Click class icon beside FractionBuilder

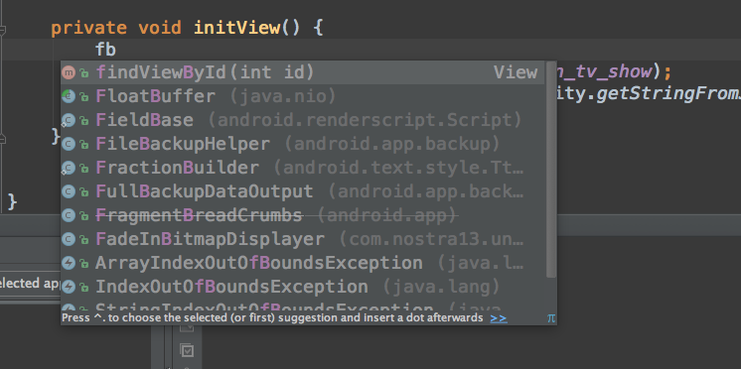click(69, 168)
